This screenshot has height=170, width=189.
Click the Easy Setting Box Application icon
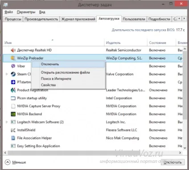pos(13,146)
